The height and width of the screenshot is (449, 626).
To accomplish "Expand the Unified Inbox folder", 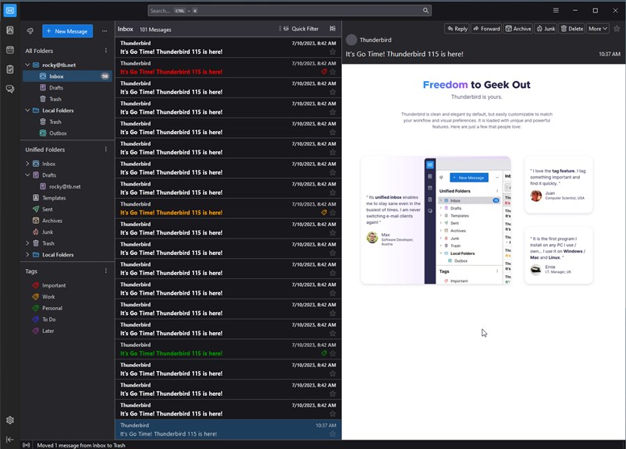I will pos(27,164).
